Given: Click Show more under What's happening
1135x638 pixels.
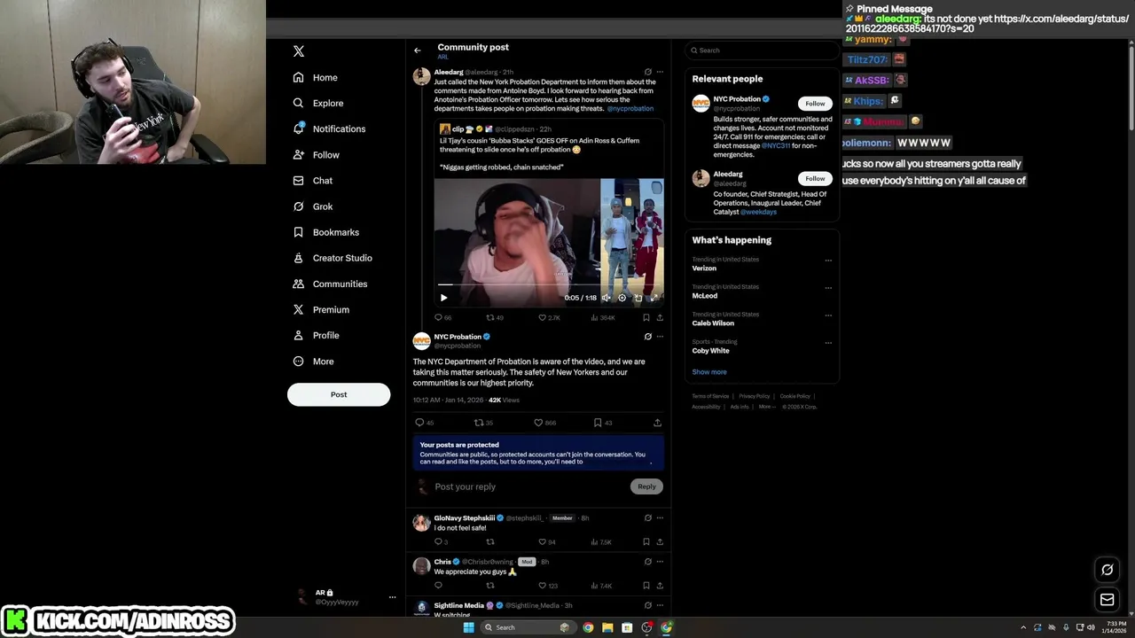Looking at the screenshot, I should [x=709, y=372].
